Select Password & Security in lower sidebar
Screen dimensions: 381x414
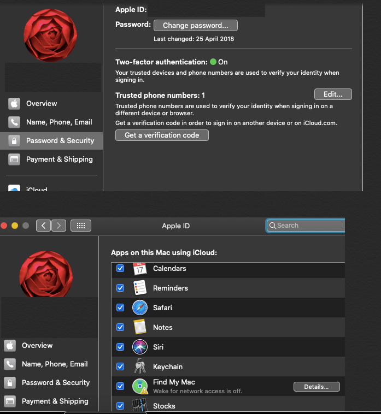click(x=56, y=382)
